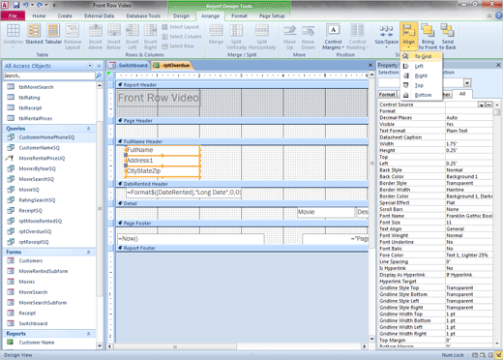Switch to the Page Setup ribbon tab
Screen dimensions: 503x360
pyautogui.click(x=272, y=15)
